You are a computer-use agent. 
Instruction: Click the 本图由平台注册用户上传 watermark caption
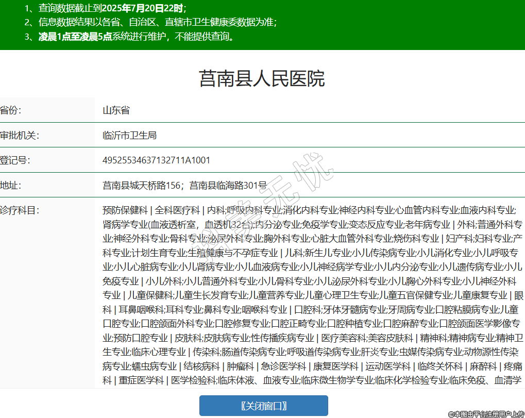pyautogui.click(x=486, y=413)
